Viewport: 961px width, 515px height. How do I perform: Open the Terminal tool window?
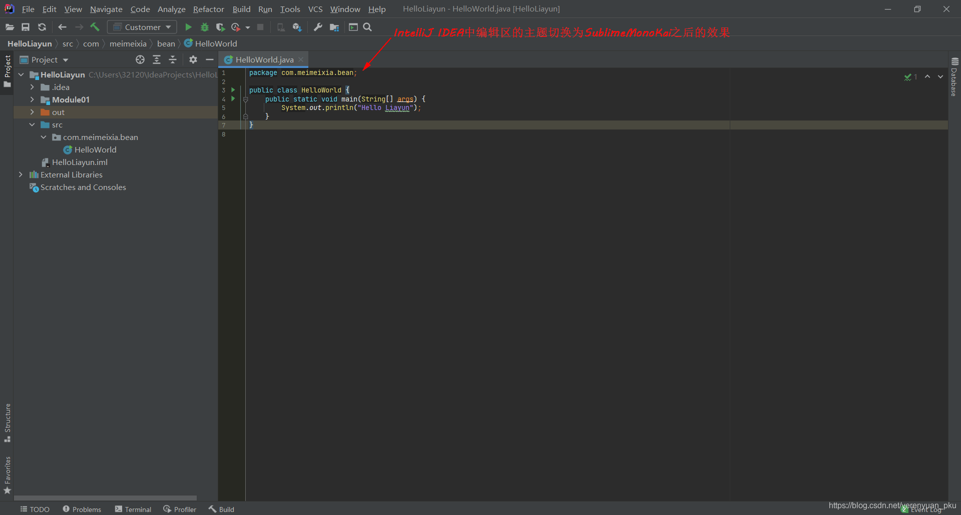tap(133, 509)
